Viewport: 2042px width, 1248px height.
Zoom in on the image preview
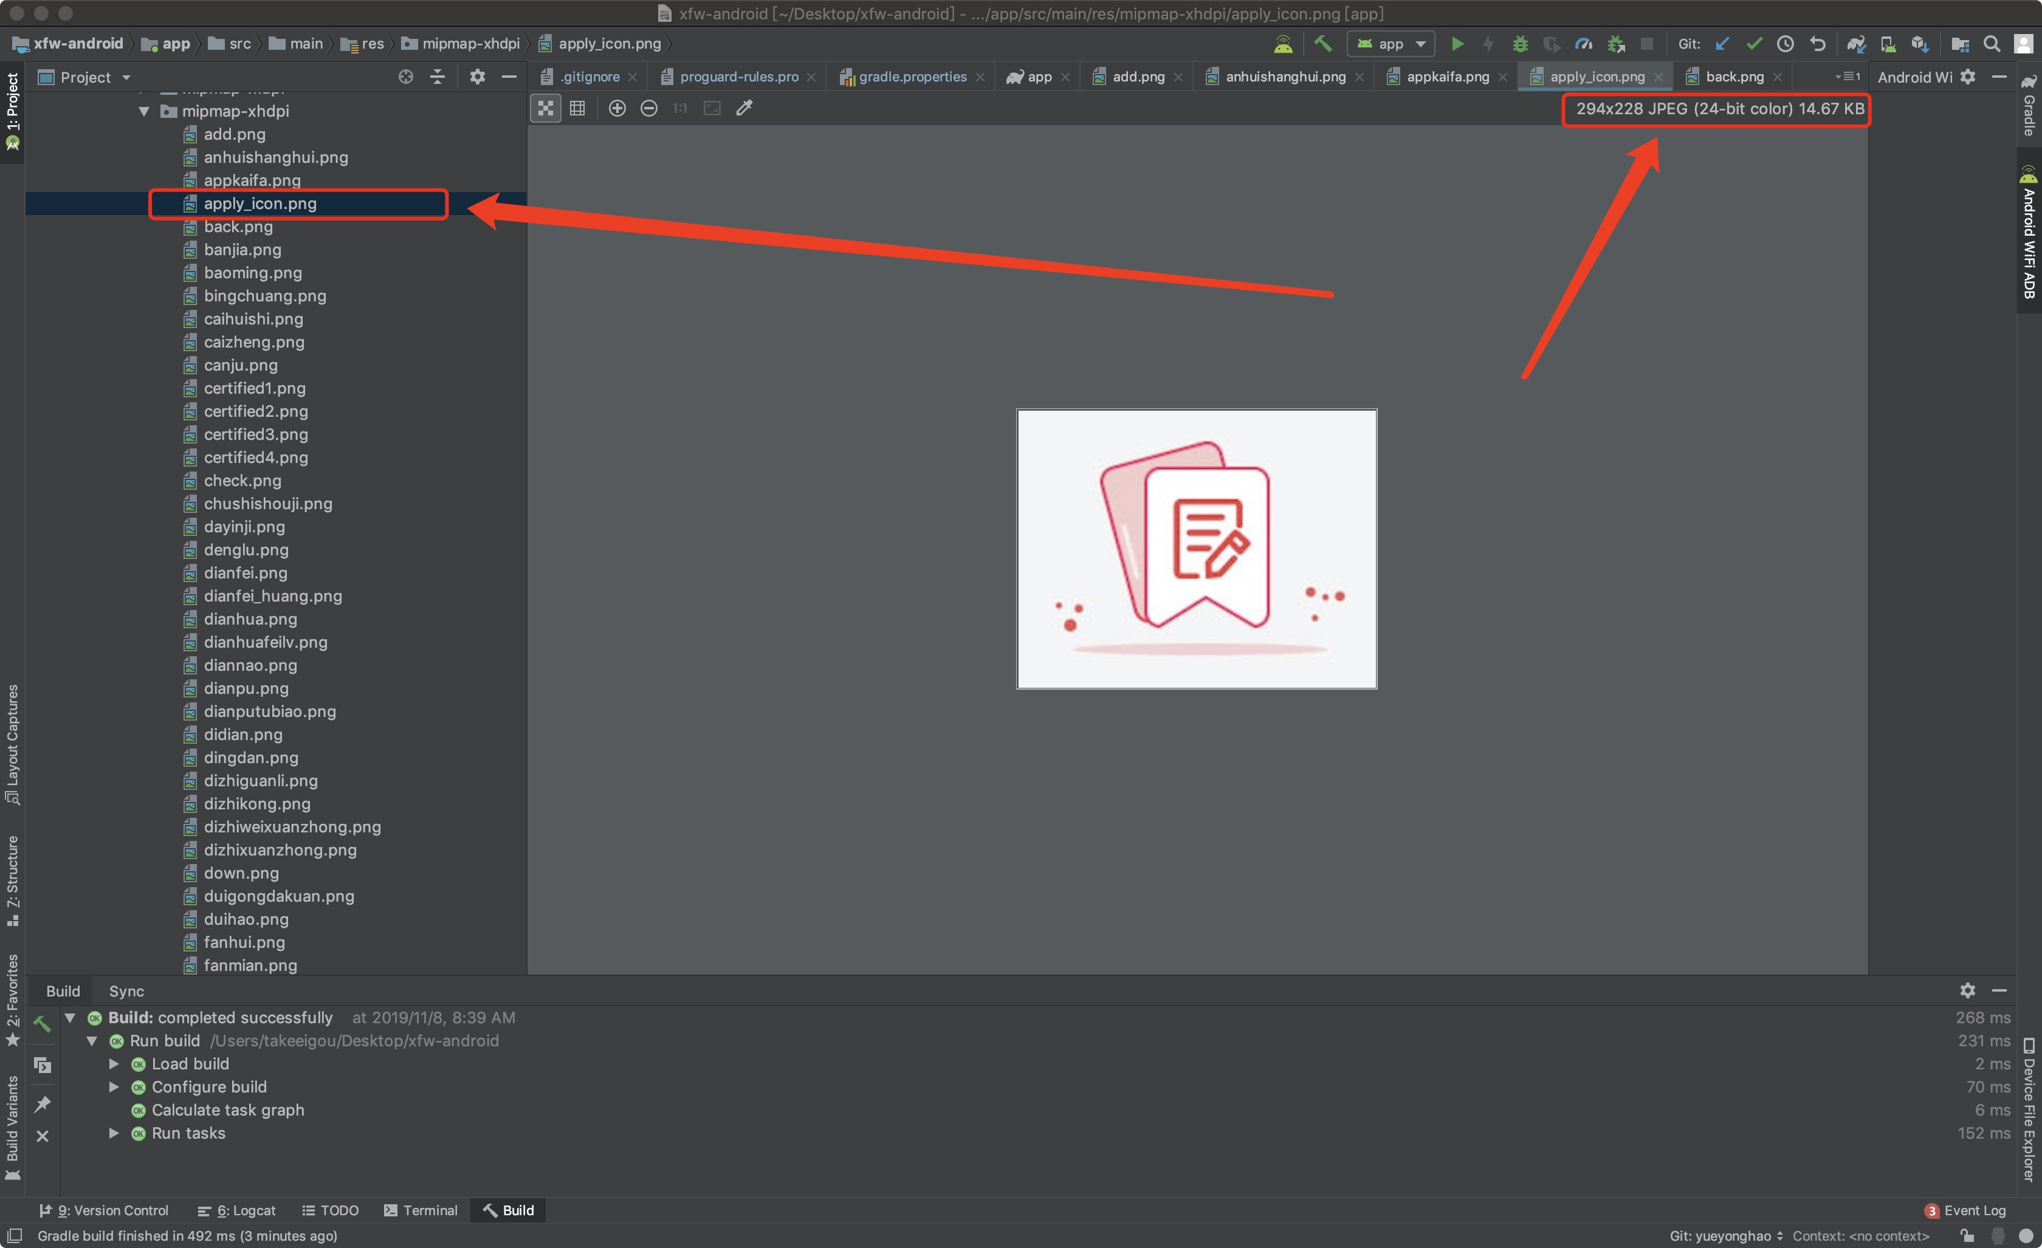617,108
